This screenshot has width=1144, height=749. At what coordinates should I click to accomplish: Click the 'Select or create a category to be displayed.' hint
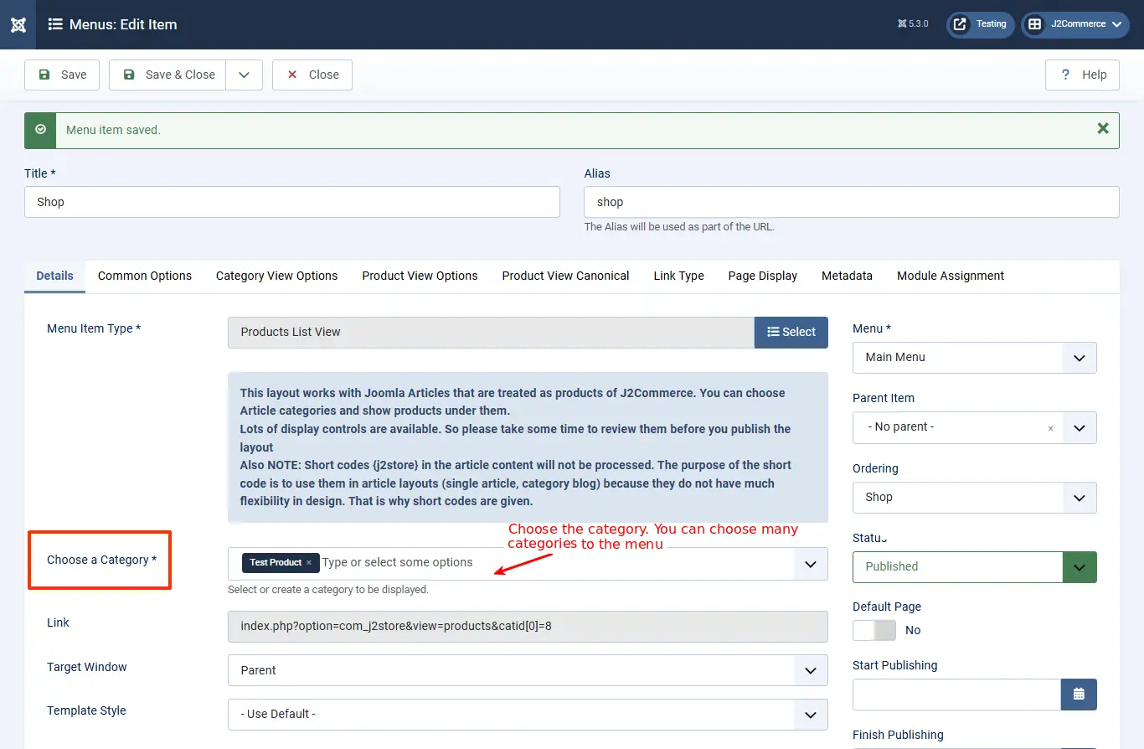coord(328,590)
